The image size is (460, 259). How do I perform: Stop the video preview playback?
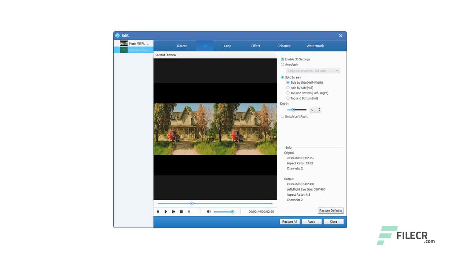coord(181,212)
